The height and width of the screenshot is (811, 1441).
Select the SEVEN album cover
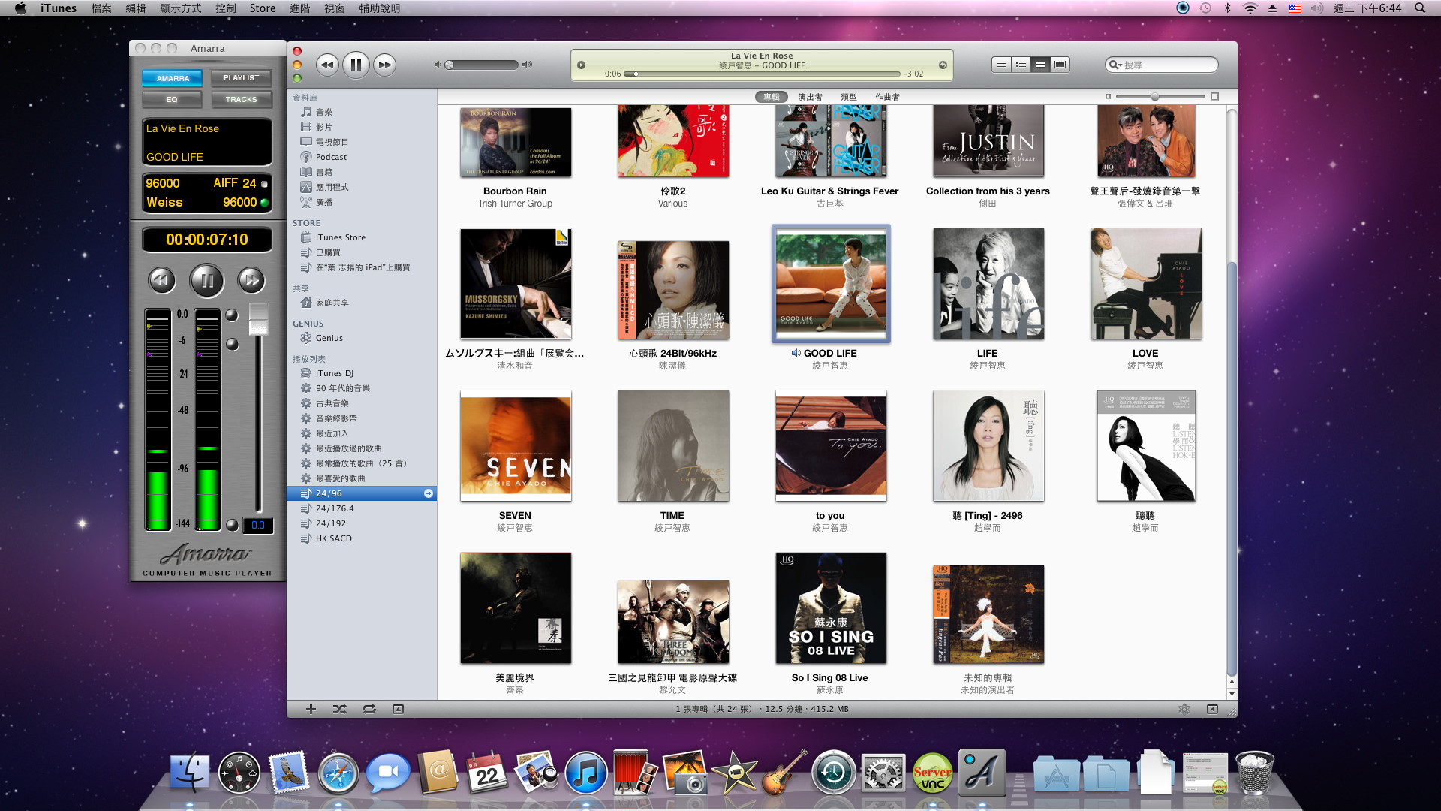516,446
